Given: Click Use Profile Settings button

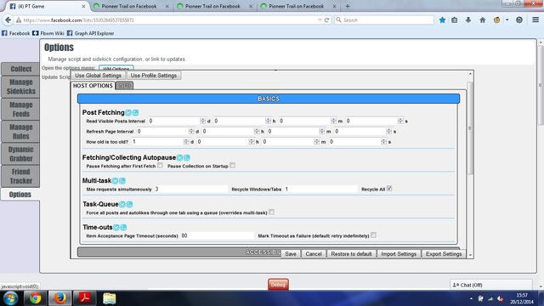Looking at the screenshot, I should (154, 76).
